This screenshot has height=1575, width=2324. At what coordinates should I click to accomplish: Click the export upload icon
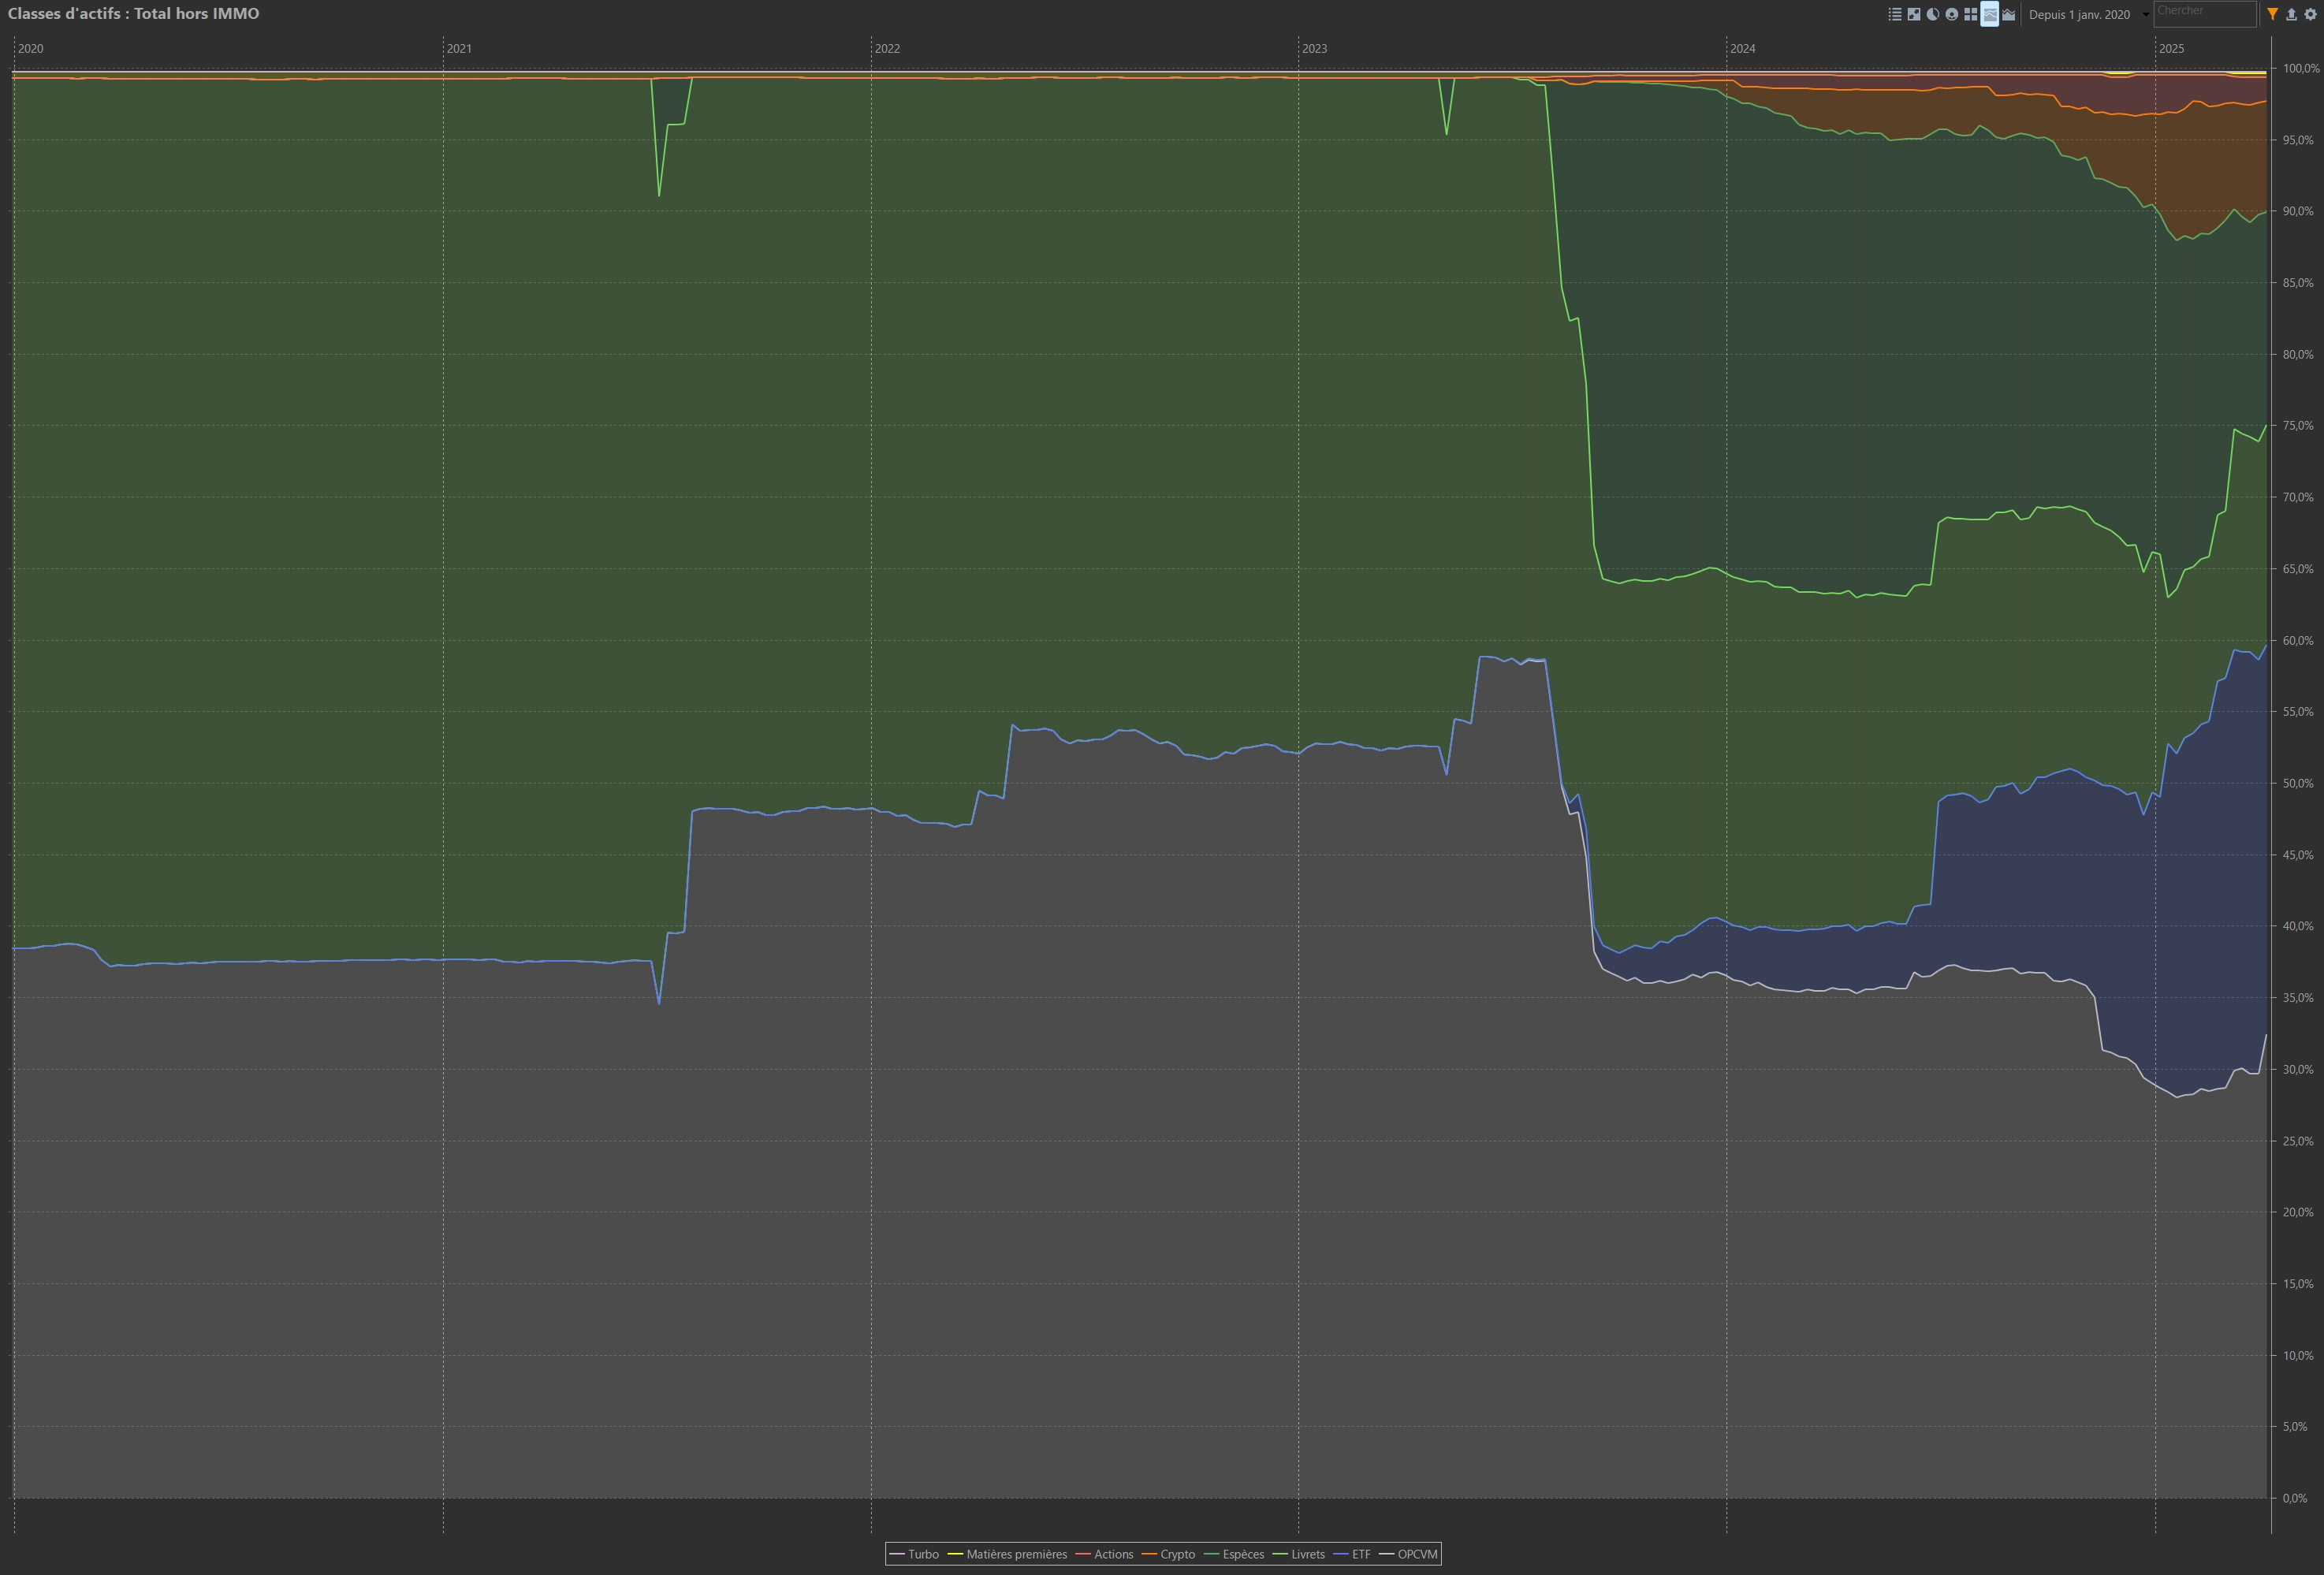2291,14
